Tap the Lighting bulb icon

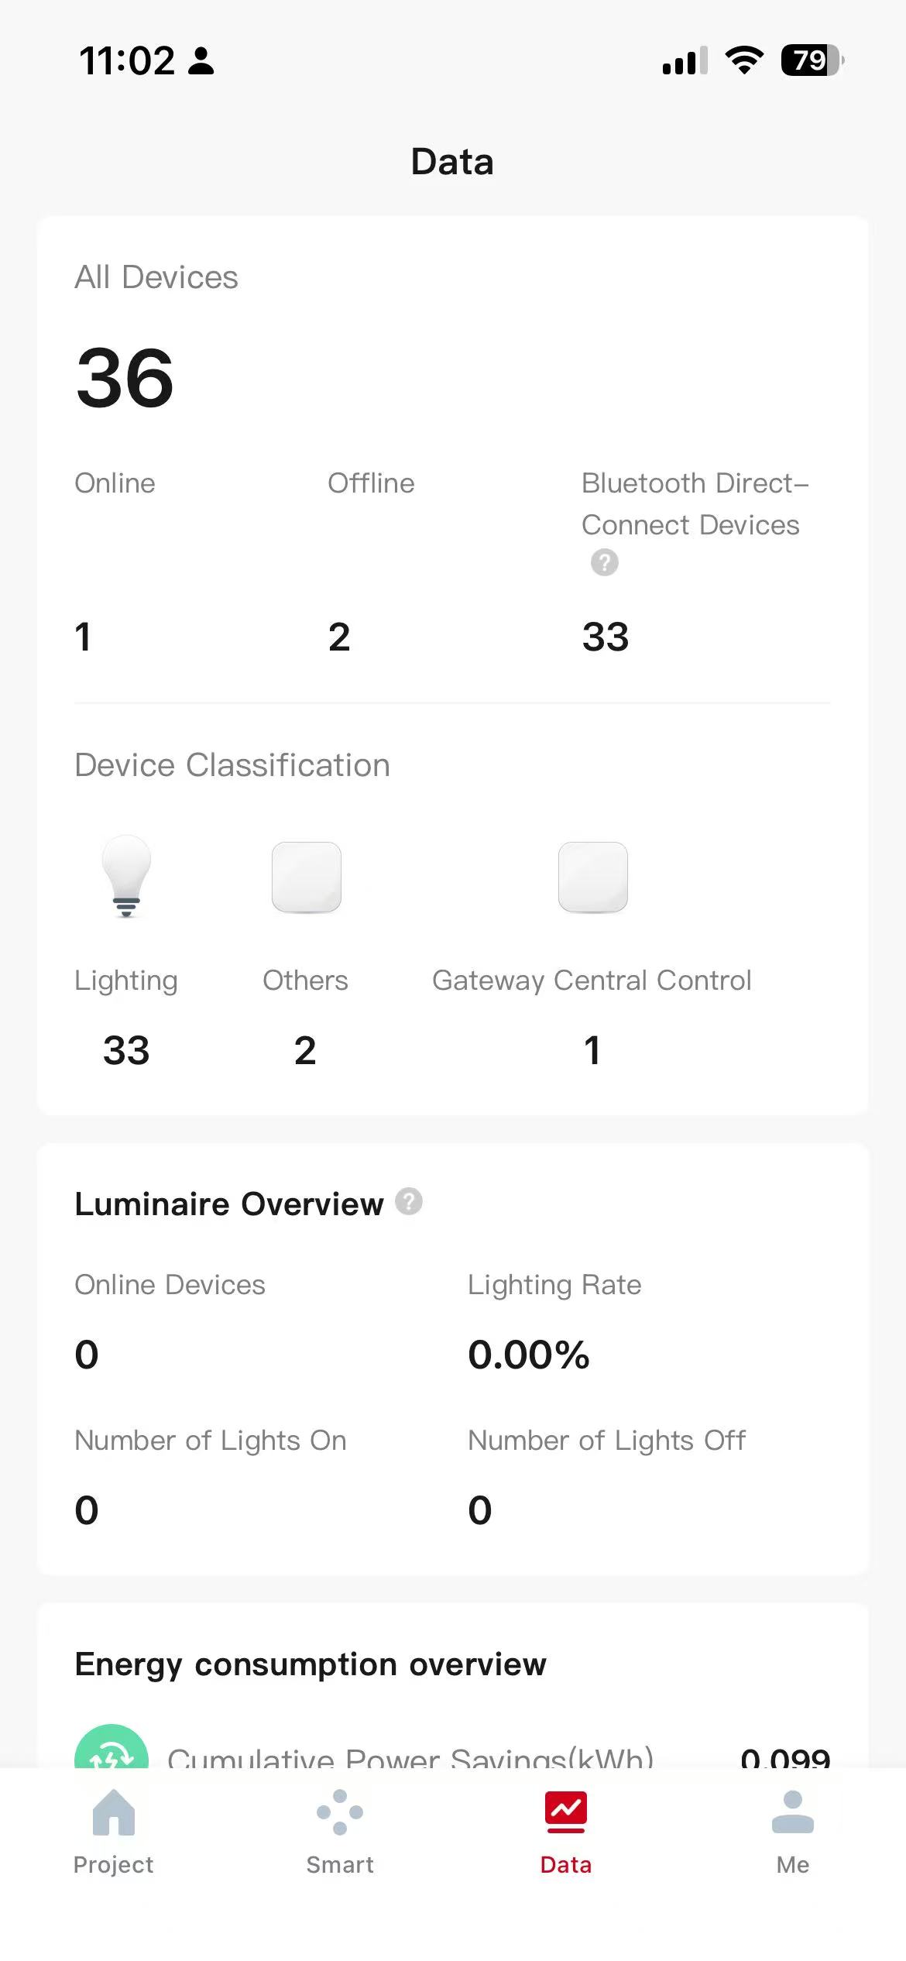click(126, 877)
